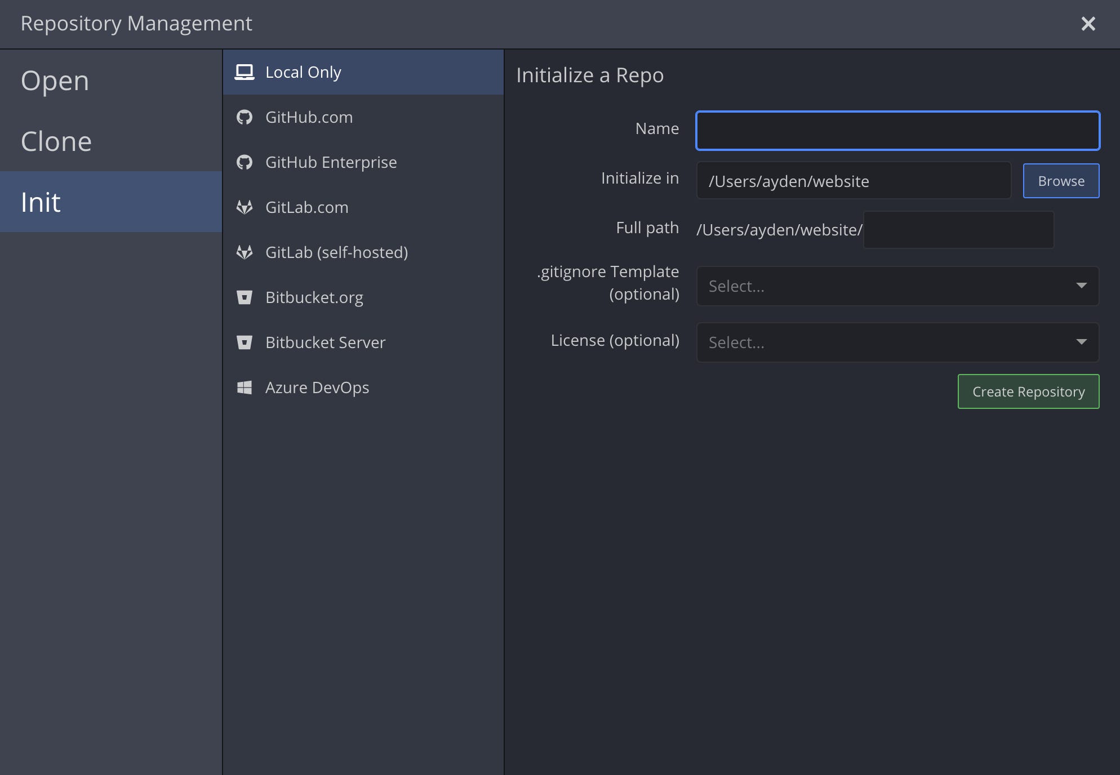The height and width of the screenshot is (775, 1120).
Task: Expand the License dropdown arrow
Action: tap(1081, 342)
